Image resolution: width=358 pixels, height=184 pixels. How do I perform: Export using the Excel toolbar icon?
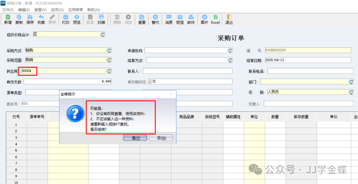point(215,20)
